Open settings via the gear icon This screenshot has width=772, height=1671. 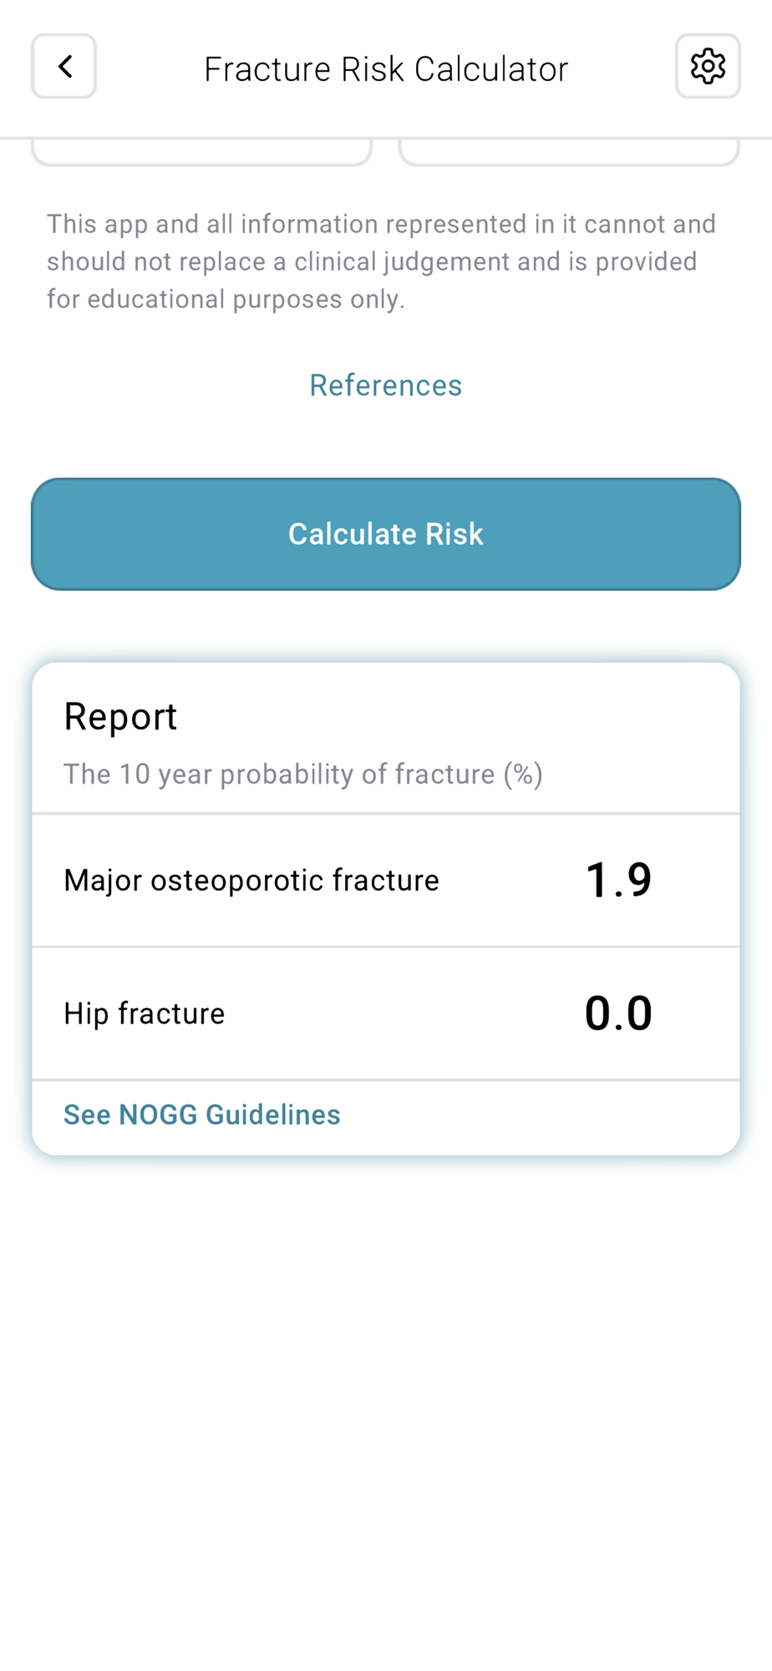pyautogui.click(x=708, y=67)
